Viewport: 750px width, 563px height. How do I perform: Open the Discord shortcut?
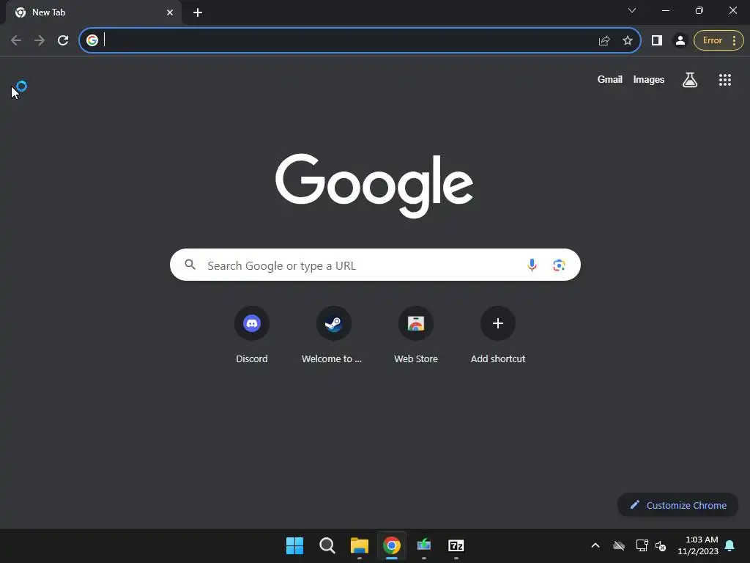252,334
